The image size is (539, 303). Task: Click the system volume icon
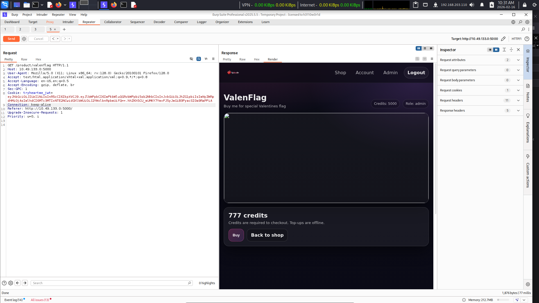pos(472,5)
